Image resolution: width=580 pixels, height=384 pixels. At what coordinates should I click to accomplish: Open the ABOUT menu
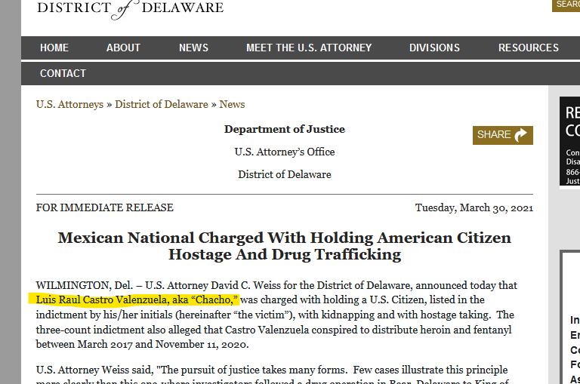tap(123, 48)
